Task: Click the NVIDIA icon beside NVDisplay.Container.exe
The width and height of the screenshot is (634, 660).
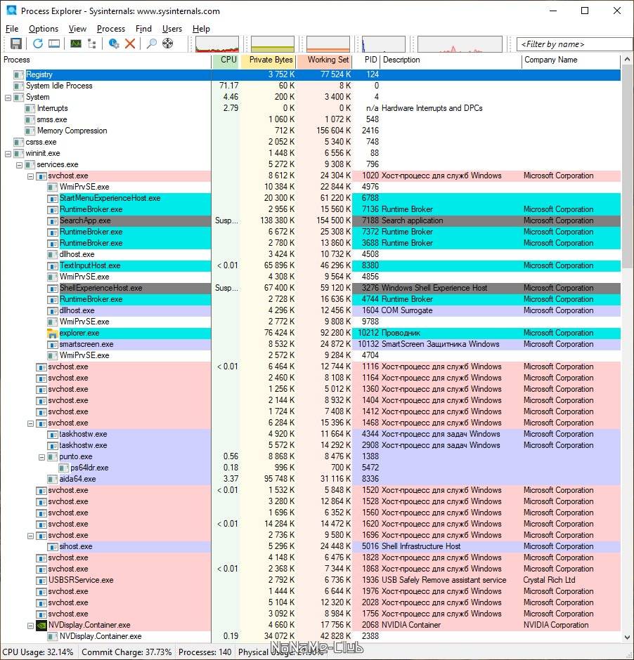Action: pyautogui.click(x=41, y=625)
